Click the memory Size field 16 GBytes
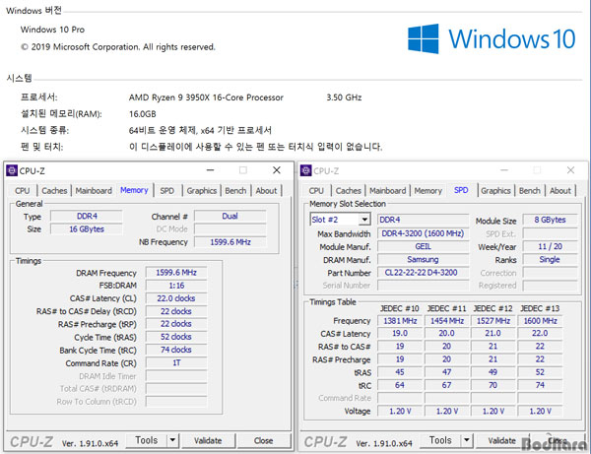This screenshot has width=591, height=454. point(87,229)
